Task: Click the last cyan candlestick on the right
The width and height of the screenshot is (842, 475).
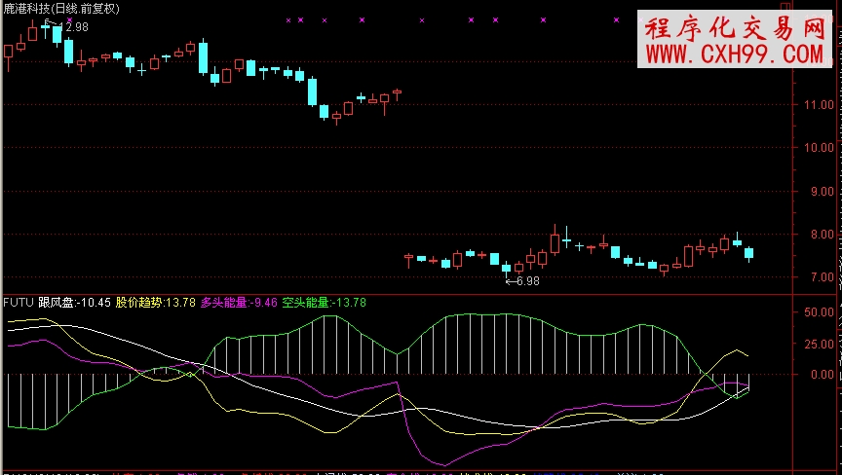Action: click(x=748, y=253)
